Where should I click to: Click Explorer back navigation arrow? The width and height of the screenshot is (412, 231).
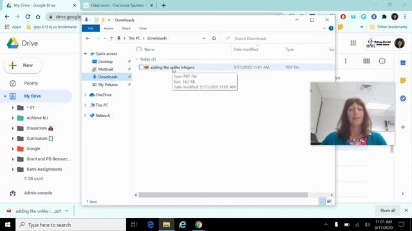88,38
